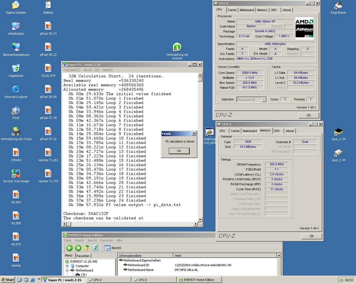Open the Favoriten menu in EVEREST menubar
The image size is (356, 284).
pos(106,241)
